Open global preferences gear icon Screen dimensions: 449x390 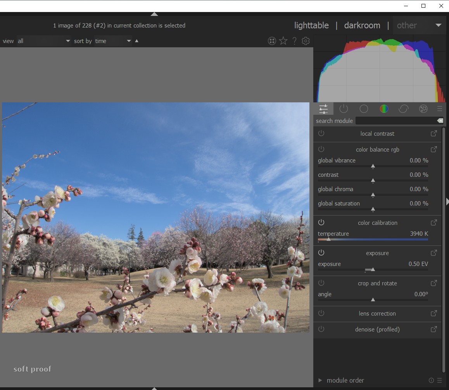[x=306, y=41]
